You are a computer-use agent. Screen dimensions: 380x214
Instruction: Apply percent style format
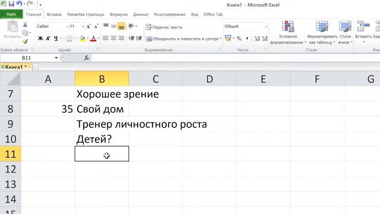(x=239, y=38)
